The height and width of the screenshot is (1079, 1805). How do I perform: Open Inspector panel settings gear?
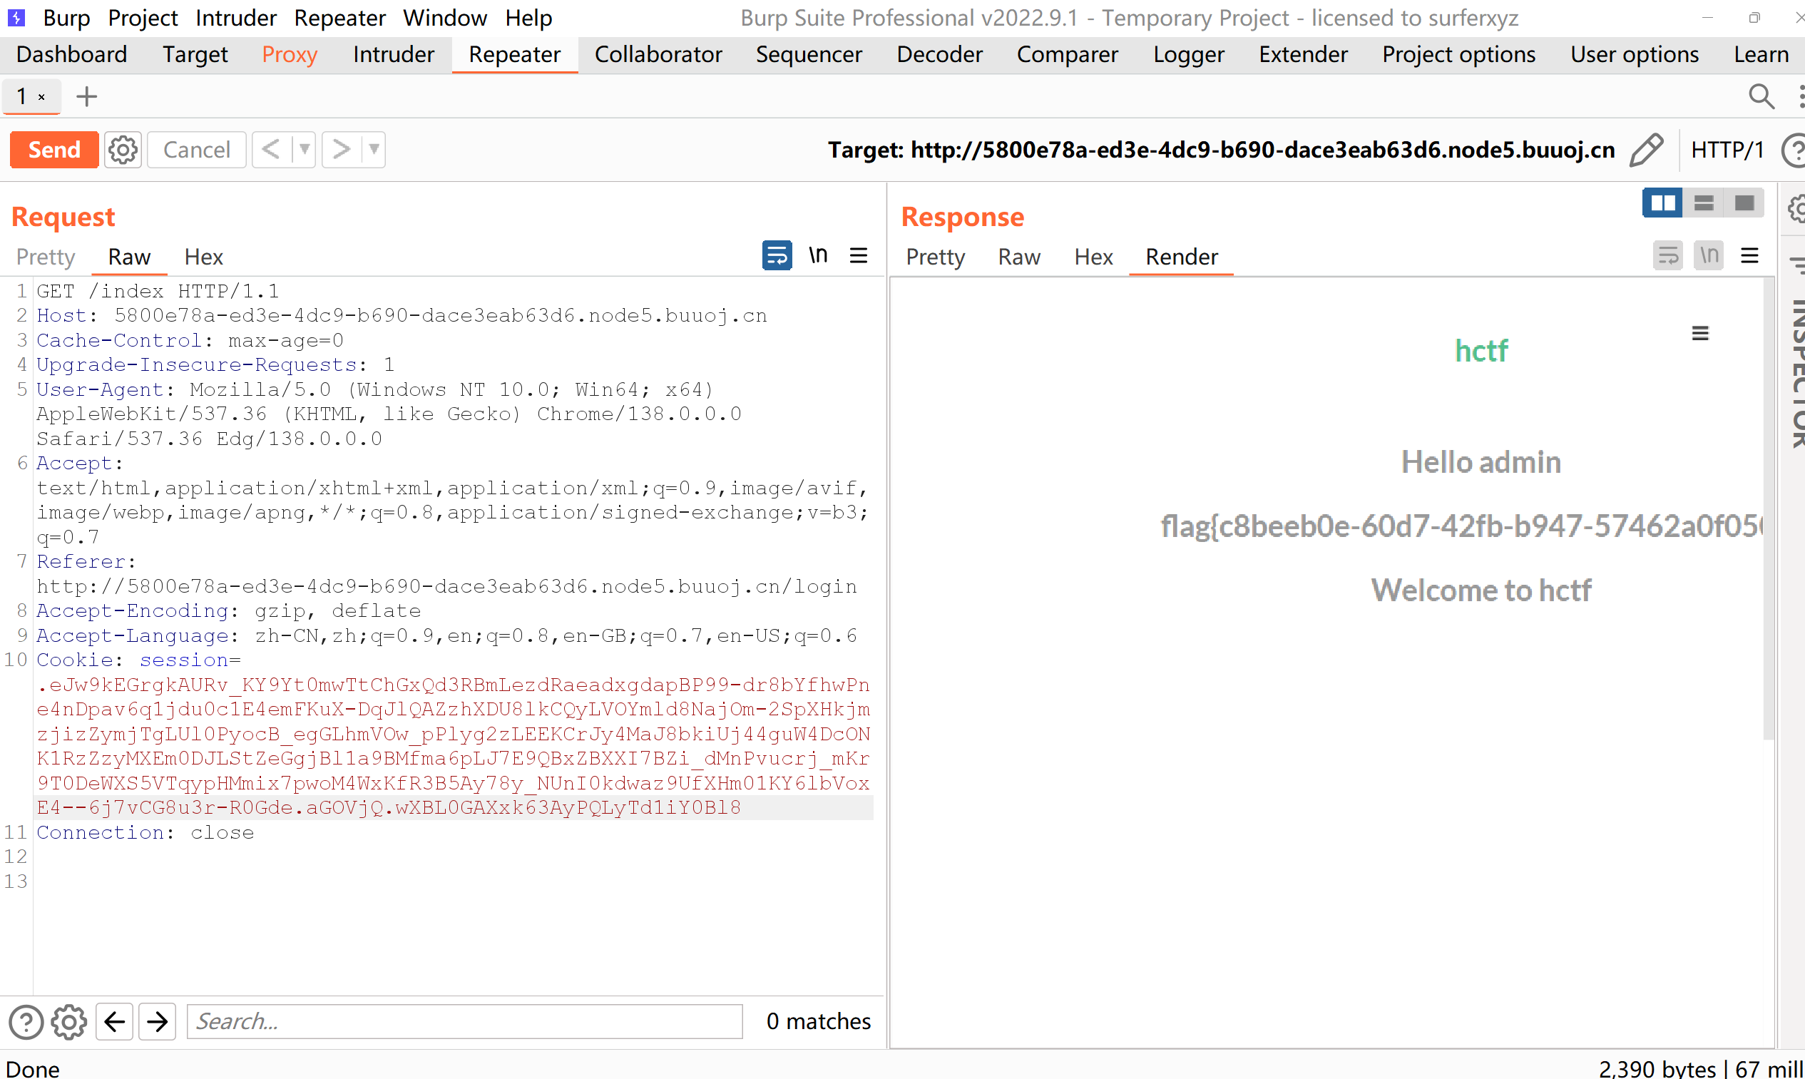pos(1796,210)
